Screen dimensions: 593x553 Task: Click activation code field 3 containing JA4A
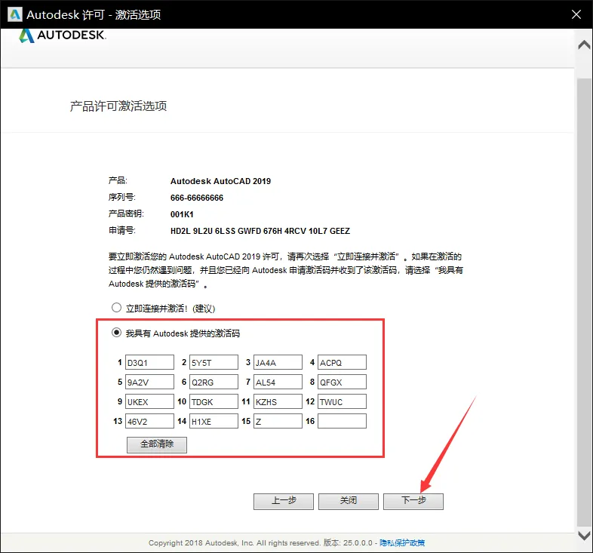coord(278,362)
